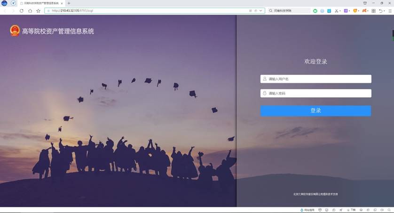Click the light blue round extension icon
394x213 pixels.
pyautogui.click(x=322, y=11)
